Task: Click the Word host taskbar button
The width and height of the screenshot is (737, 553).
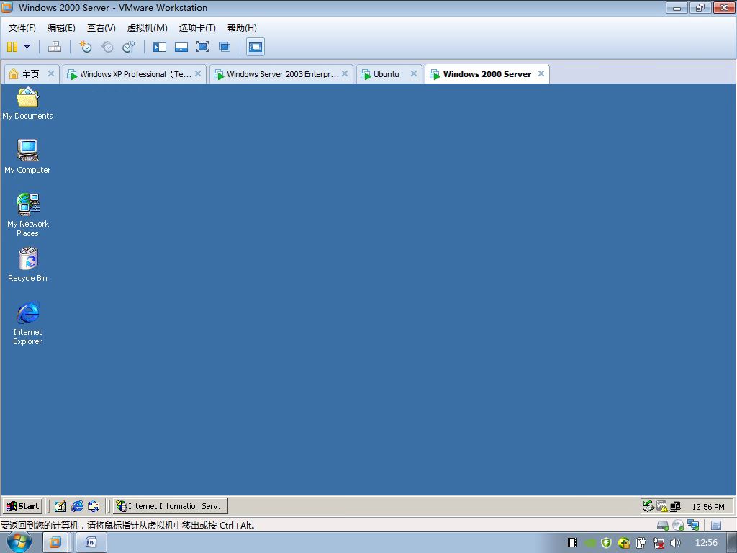Action: click(x=91, y=543)
